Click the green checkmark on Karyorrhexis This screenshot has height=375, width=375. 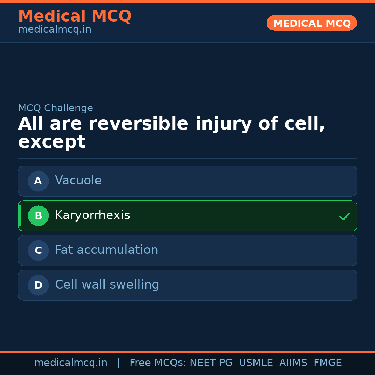pyautogui.click(x=345, y=216)
